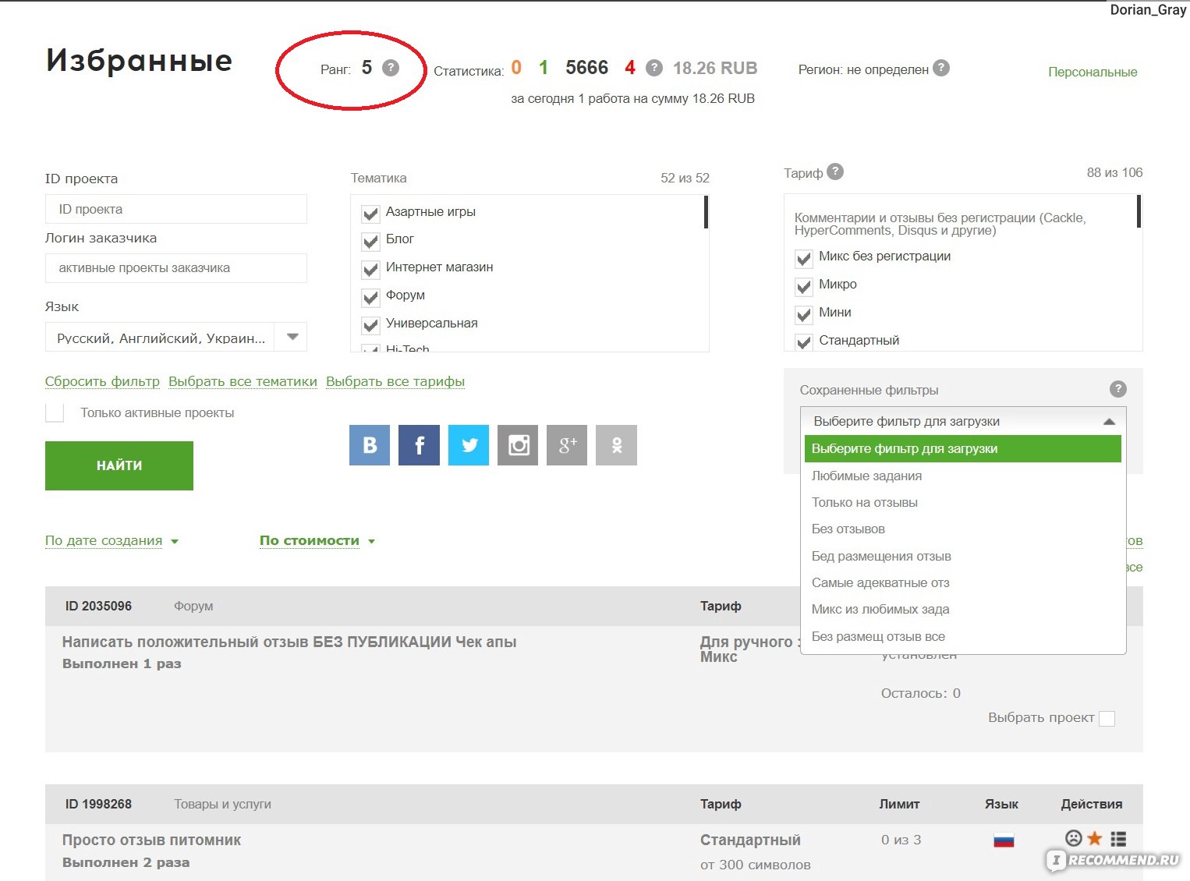Viewport: 1190px width, 881px height.
Task: Click the Russian flag language icon
Action: (x=1004, y=840)
